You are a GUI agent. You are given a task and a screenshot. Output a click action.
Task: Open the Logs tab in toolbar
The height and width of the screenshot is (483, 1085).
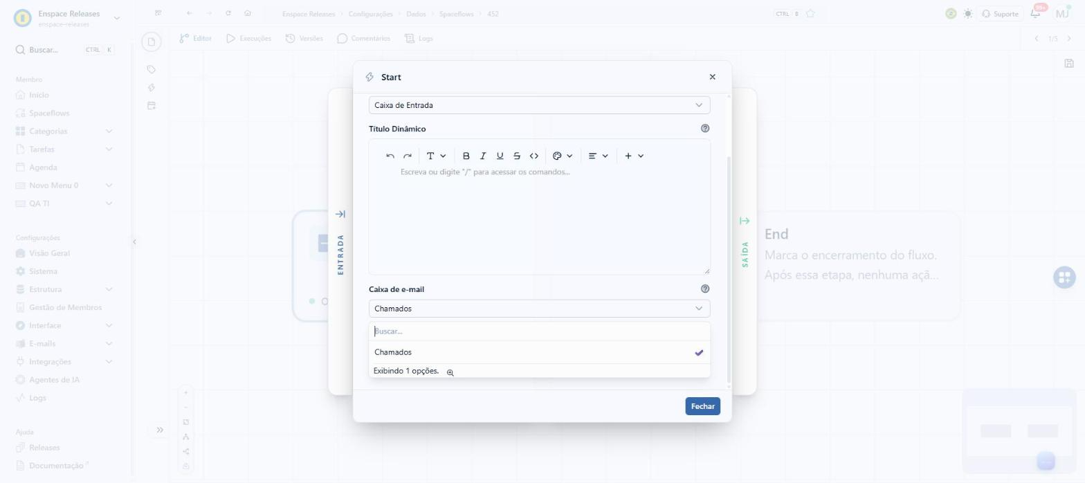point(419,39)
